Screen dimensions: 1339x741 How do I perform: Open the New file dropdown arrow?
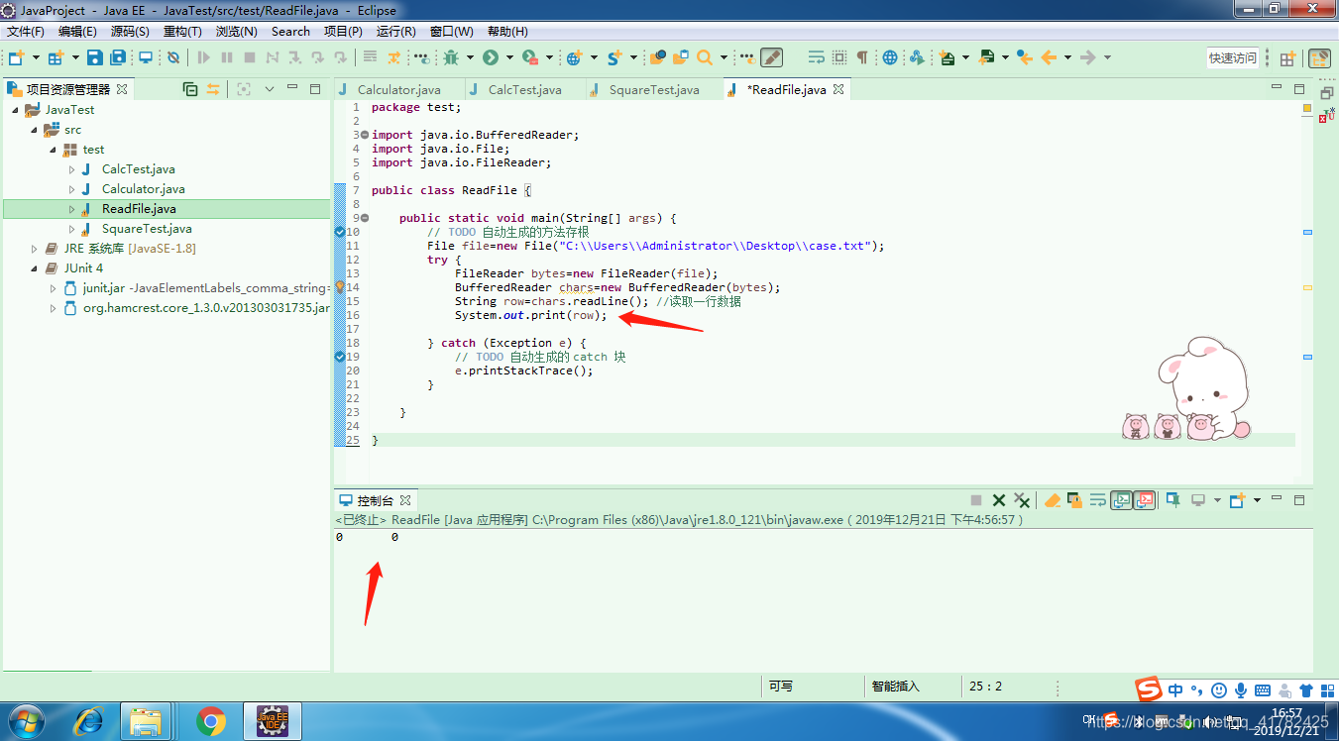[36, 57]
